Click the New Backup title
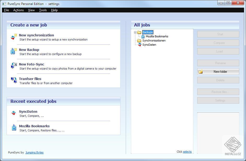This screenshot has width=246, height=161. click(x=29, y=50)
